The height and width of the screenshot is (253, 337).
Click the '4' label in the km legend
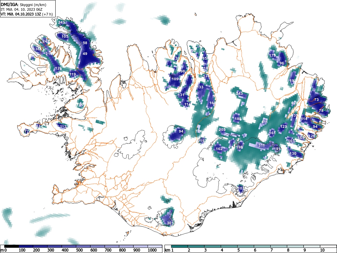click(222, 250)
